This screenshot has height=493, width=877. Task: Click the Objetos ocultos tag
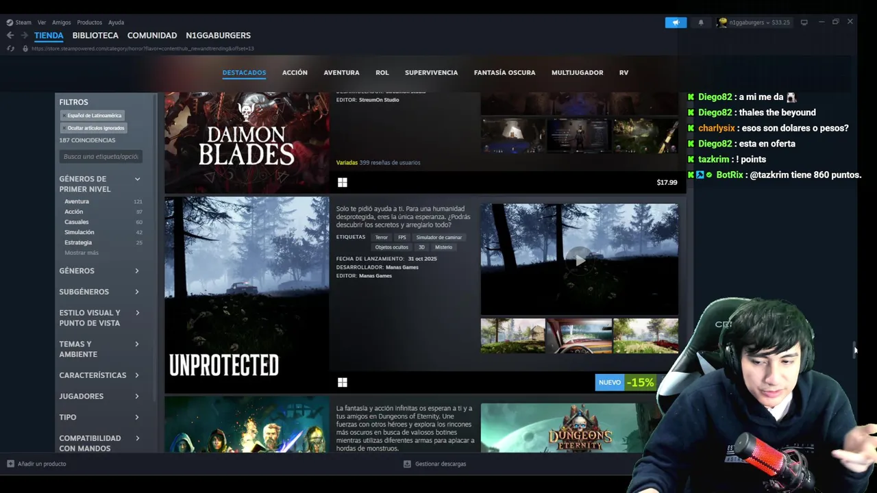pyautogui.click(x=392, y=247)
